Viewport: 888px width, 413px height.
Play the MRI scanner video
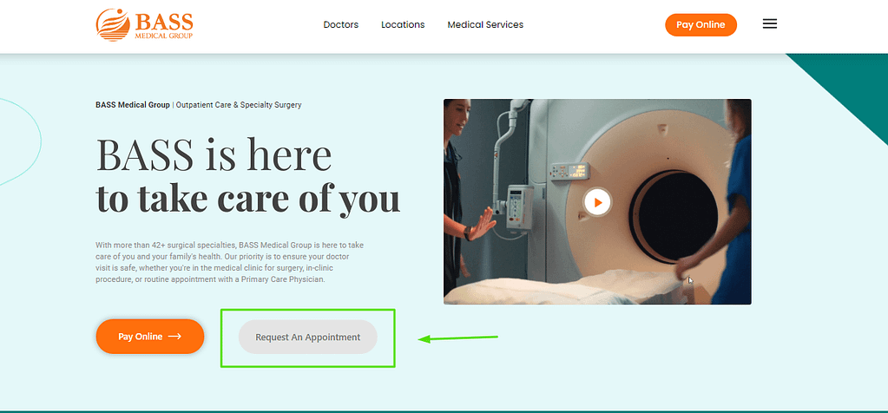click(x=597, y=202)
